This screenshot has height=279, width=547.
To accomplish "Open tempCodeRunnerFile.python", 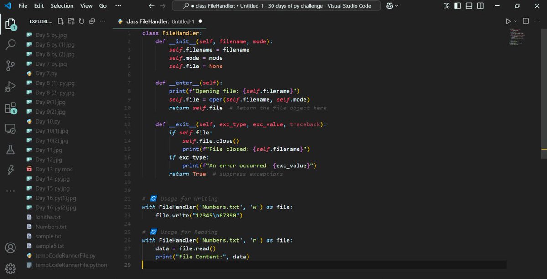I will [72, 265].
